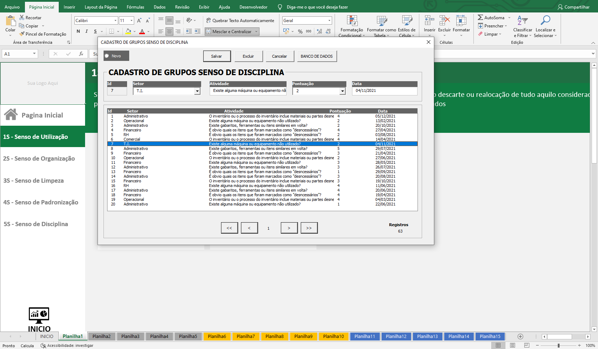Switch to the Planilha6 sheet tab

[217, 337]
